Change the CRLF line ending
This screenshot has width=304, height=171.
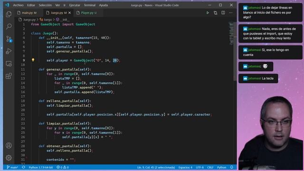pos(210,167)
